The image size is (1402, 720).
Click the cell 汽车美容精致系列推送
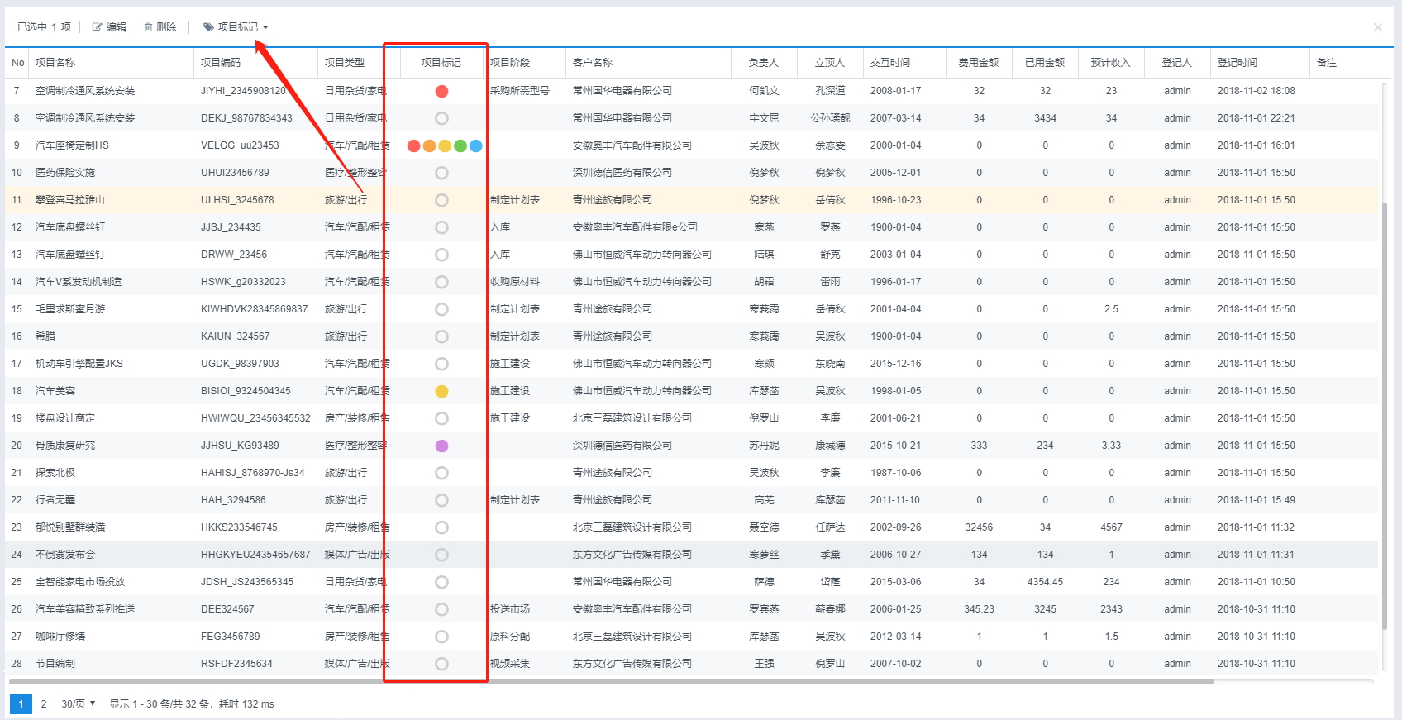tap(85, 609)
